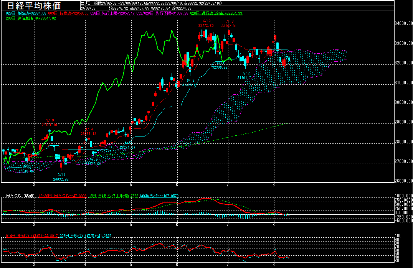This screenshot has height=268, width=413.
Task: Click the 安26632.92(23/03/16) period low text
Action: (203, 3)
